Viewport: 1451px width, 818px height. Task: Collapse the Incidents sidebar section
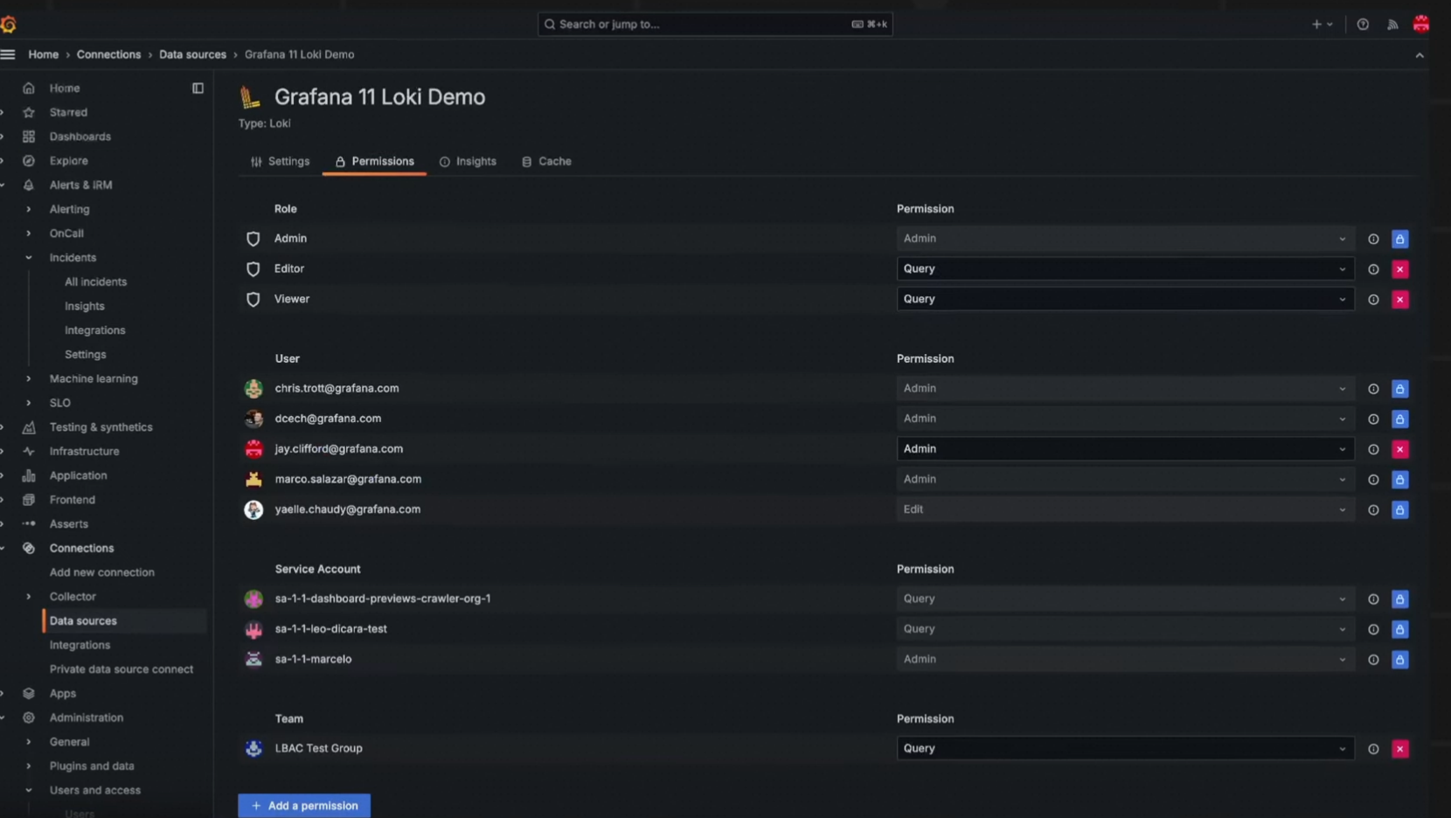pyautogui.click(x=29, y=258)
